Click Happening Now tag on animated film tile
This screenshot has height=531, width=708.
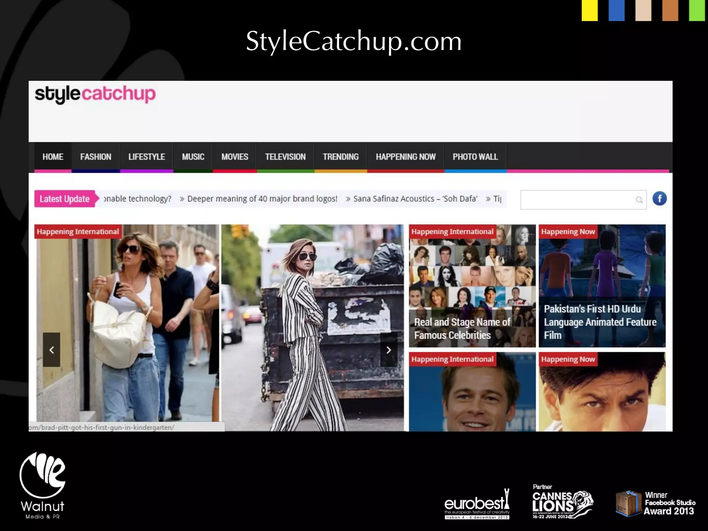pyautogui.click(x=568, y=232)
